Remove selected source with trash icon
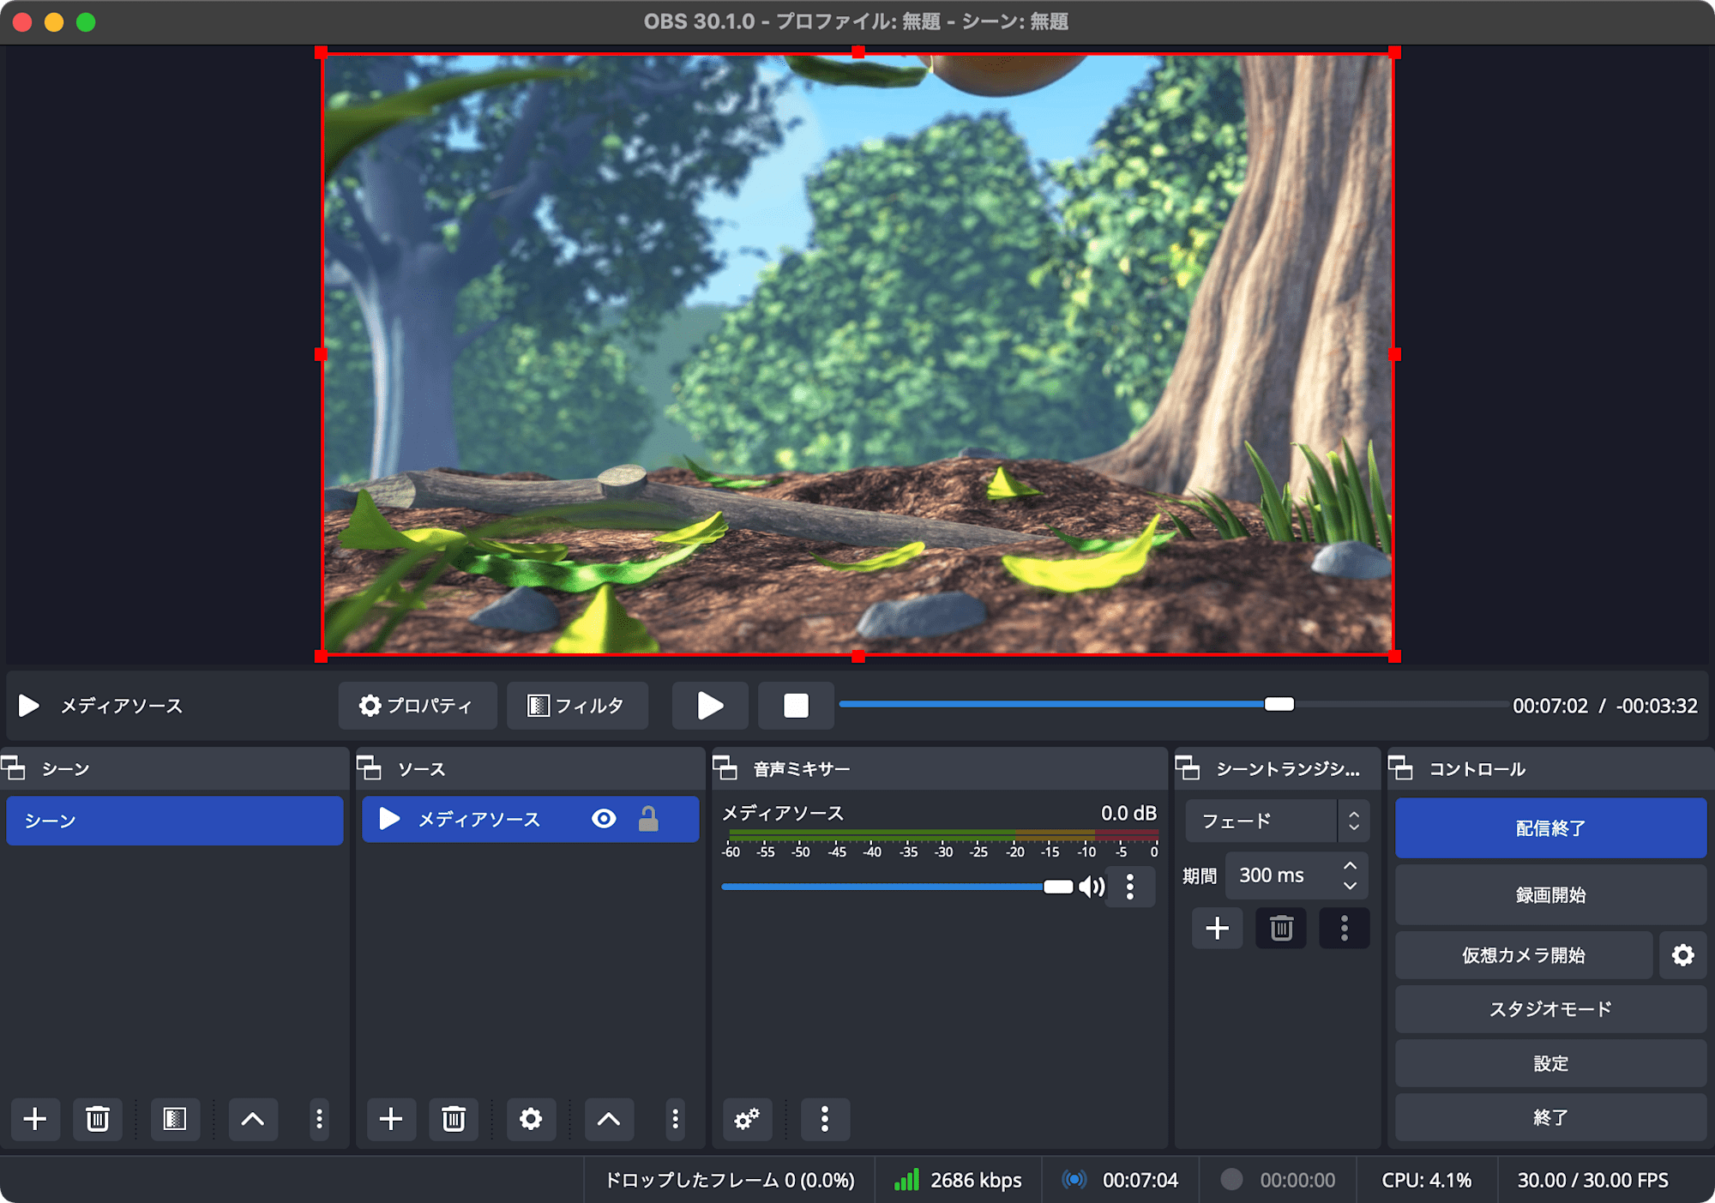 pos(454,1119)
